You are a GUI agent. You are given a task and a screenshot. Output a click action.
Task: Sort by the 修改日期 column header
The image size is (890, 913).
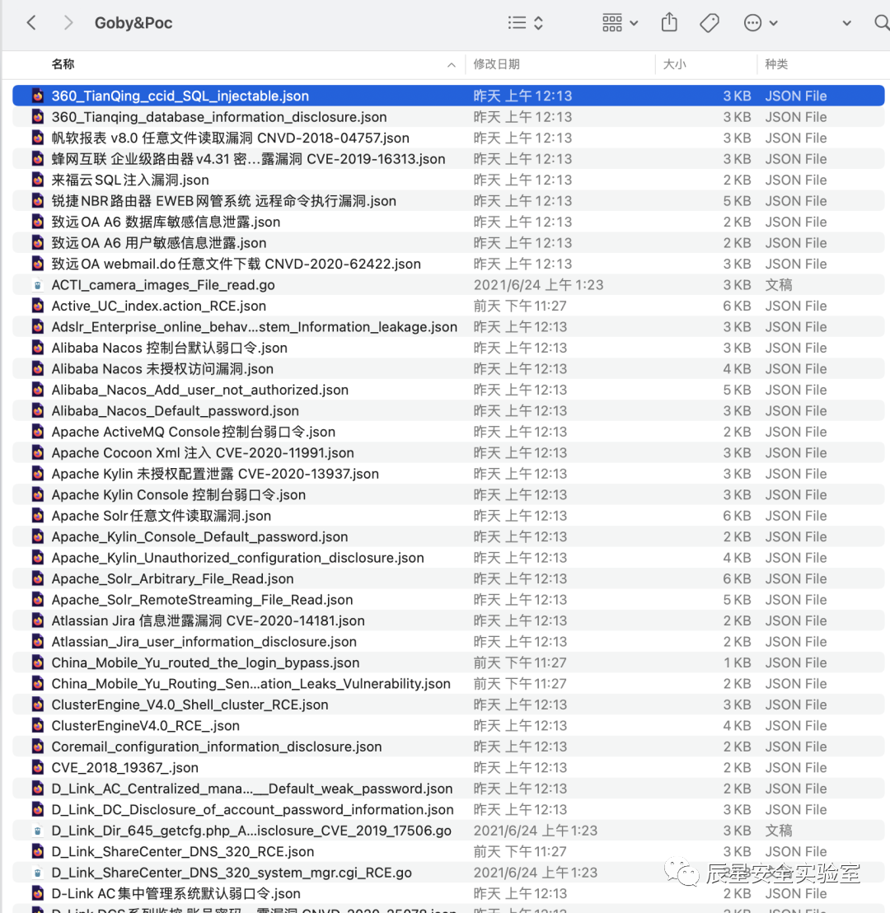tap(496, 64)
